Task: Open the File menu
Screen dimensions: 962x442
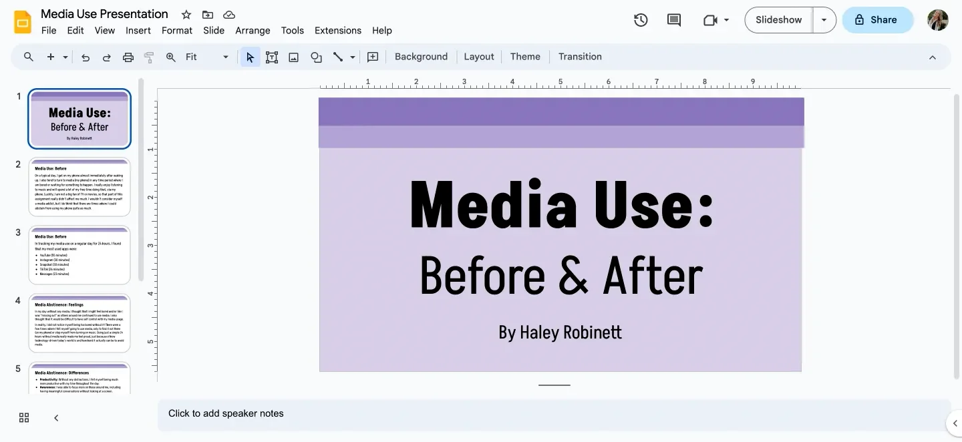Action: coord(49,31)
